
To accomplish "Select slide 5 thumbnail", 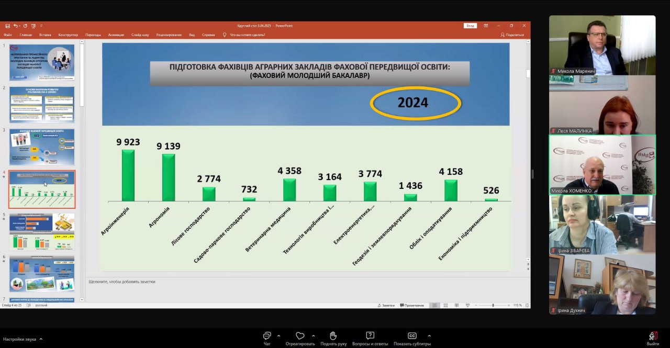I will pos(42,231).
